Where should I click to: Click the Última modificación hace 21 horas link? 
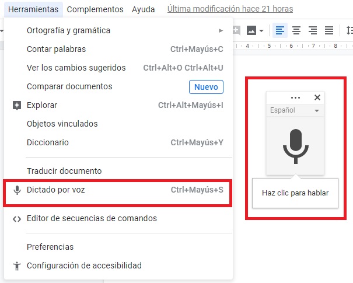(x=230, y=9)
